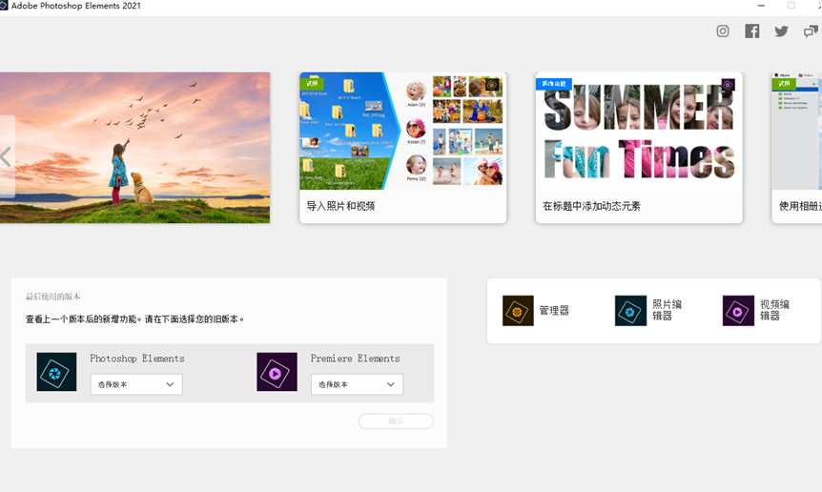Click the 导入照片和视频 caption text
The image size is (822, 492).
point(340,206)
